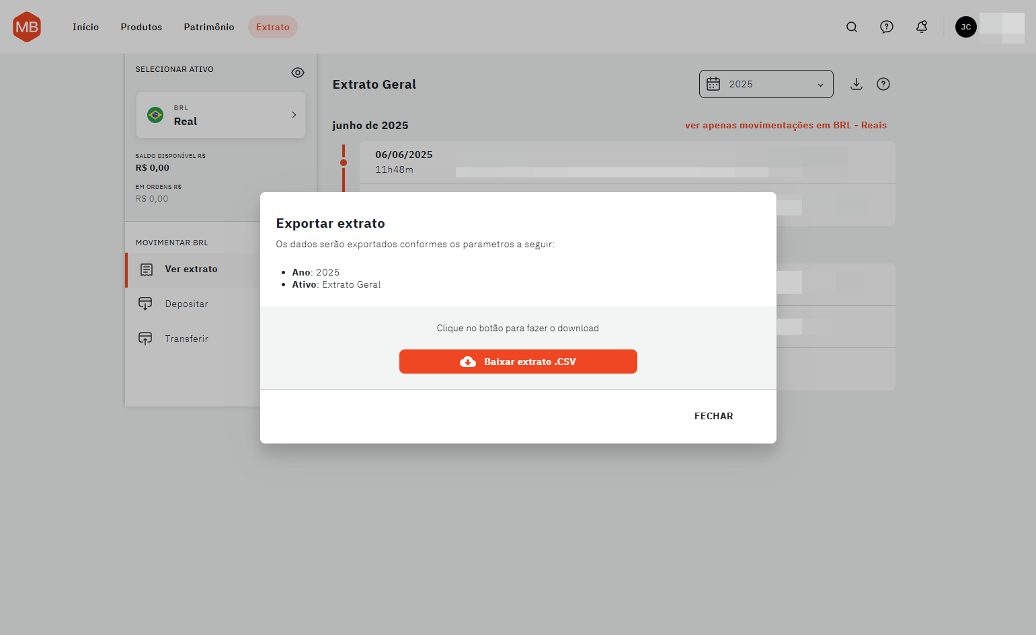Open the notifications bell icon
1036x635 pixels.
[x=922, y=27]
